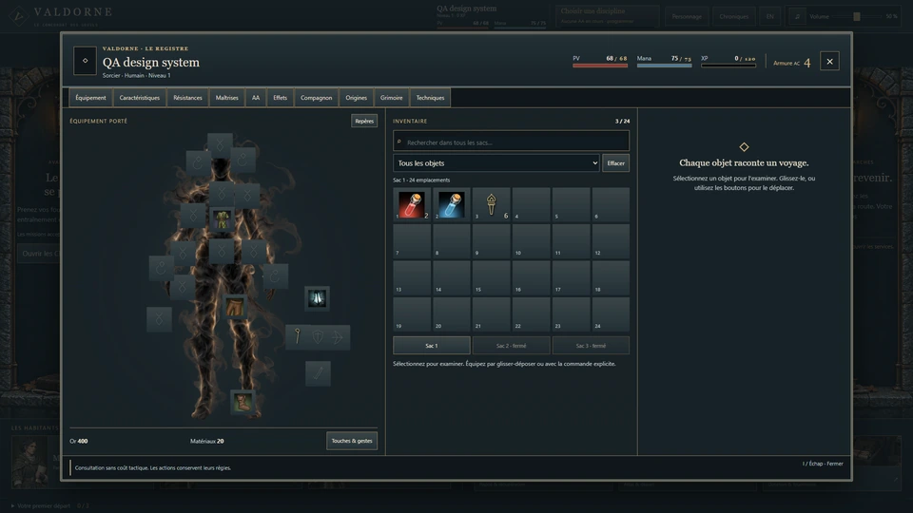Click the equipped leg pants icon
This screenshot has width=913, height=513.
(235, 307)
